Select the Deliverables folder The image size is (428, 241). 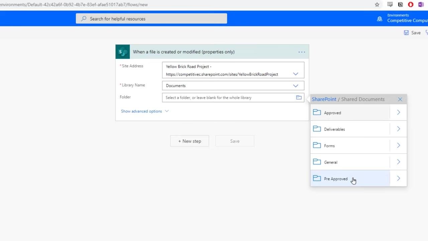[350, 129]
